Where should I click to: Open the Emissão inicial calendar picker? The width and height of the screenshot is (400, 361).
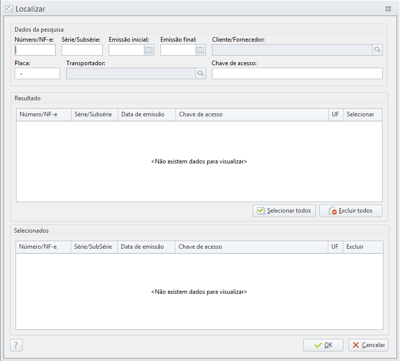[x=149, y=50]
